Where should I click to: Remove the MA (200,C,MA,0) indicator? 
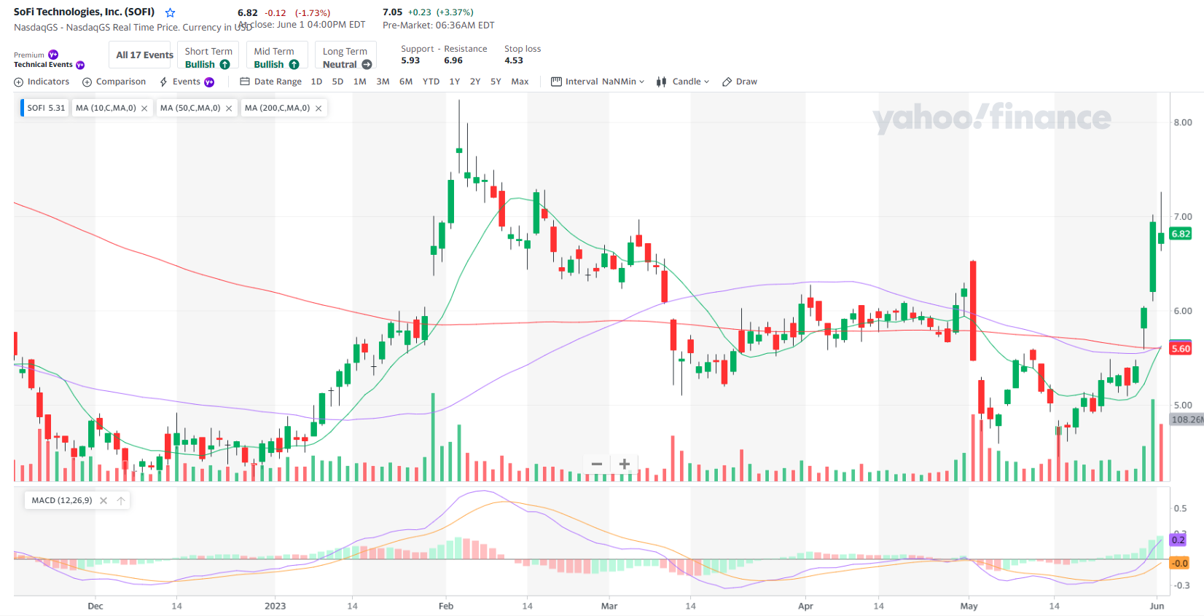coord(318,108)
